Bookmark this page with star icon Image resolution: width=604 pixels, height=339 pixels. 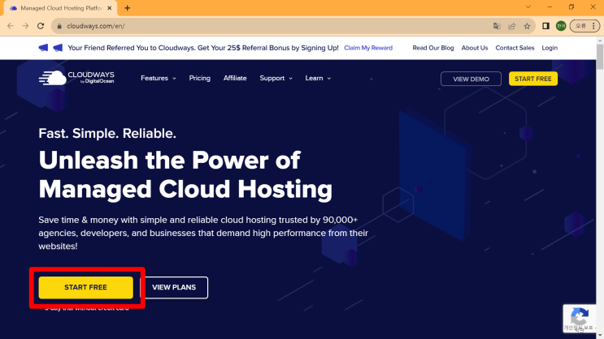(x=527, y=26)
